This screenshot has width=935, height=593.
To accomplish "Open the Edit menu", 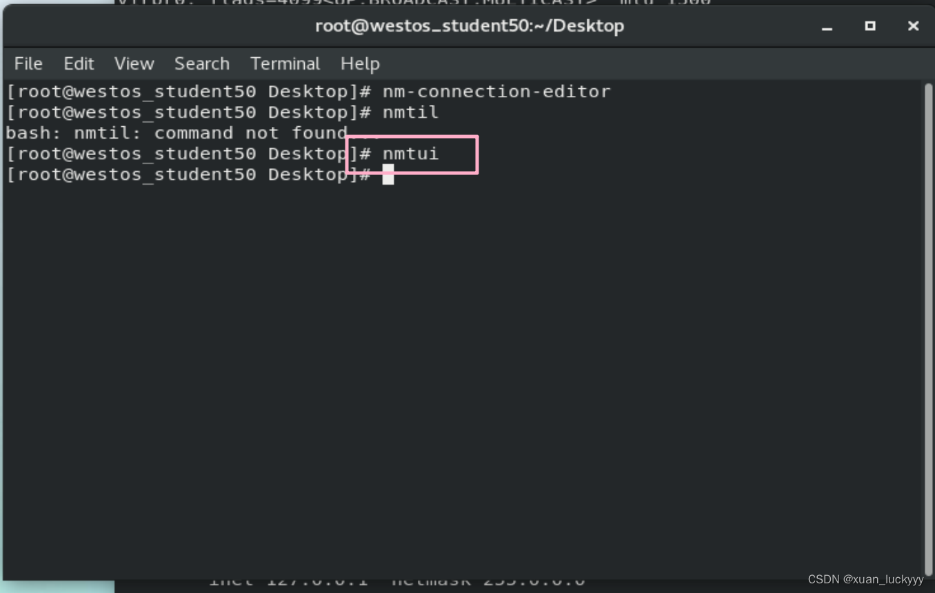I will pos(79,63).
